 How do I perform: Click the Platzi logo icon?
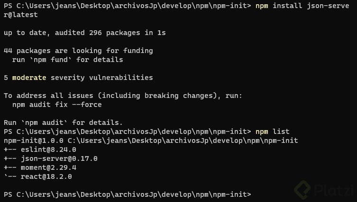(303, 190)
